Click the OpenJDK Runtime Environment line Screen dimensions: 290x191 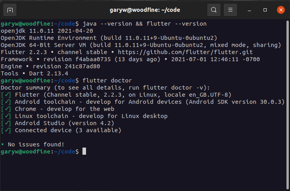pyautogui.click(x=109, y=38)
